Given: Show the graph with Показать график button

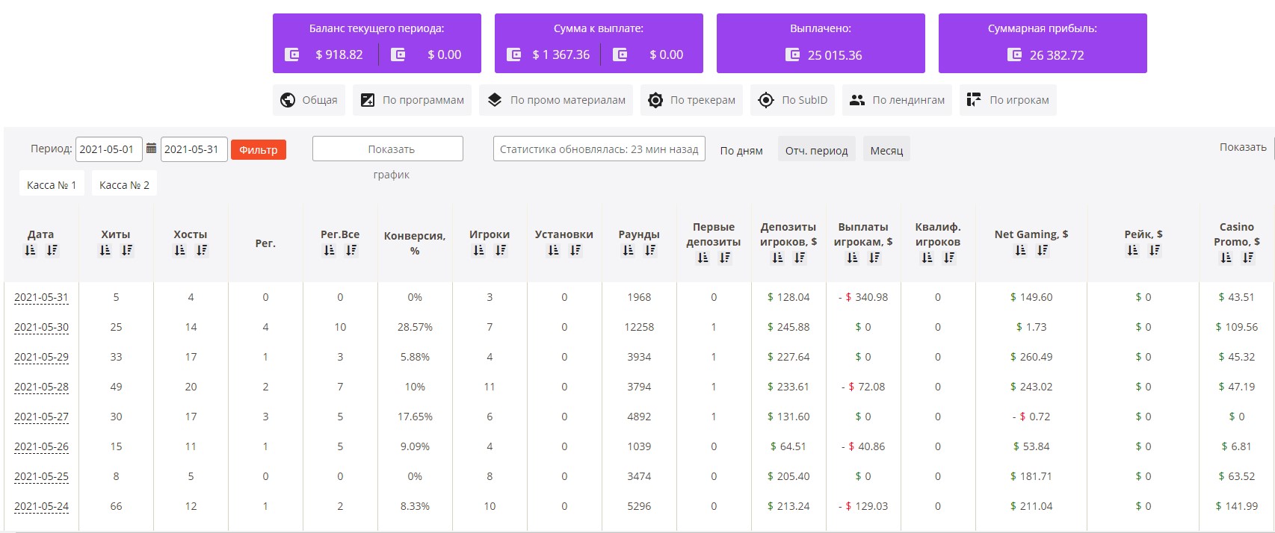Looking at the screenshot, I should [x=388, y=149].
